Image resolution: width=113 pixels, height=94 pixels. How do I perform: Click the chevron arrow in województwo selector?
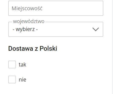(x=96, y=29)
